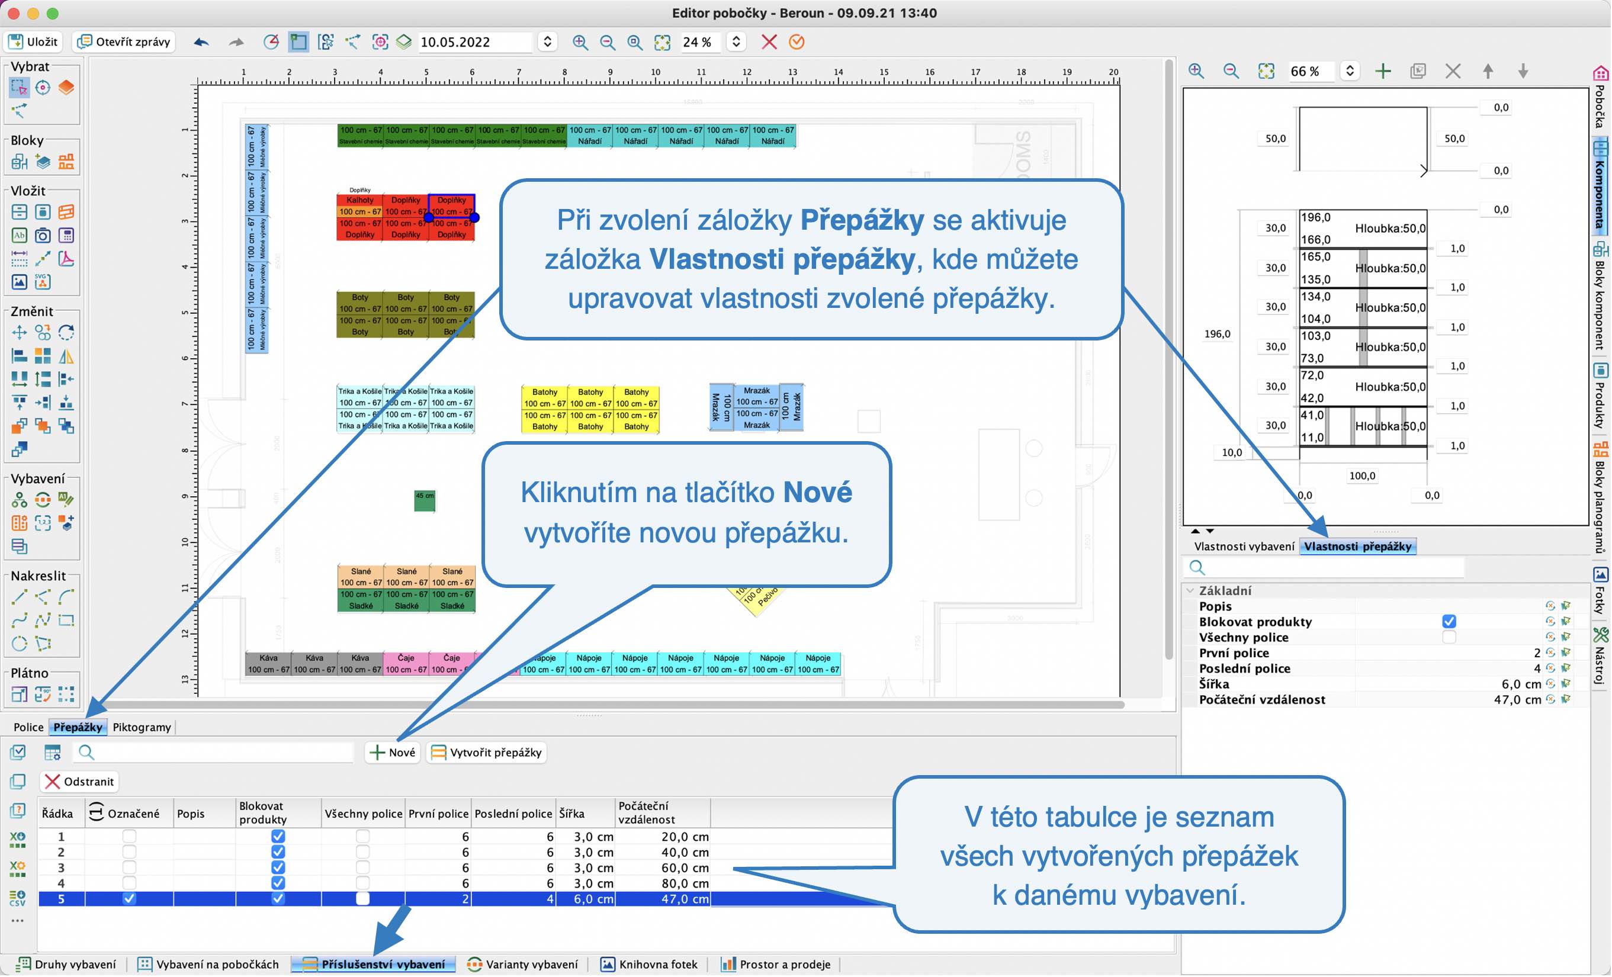Fit main canvas to window icon
Viewport: 1612px width, 977px height.
click(x=662, y=43)
